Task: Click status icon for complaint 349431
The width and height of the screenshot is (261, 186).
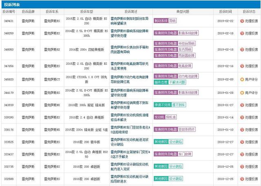Action: click(242, 21)
